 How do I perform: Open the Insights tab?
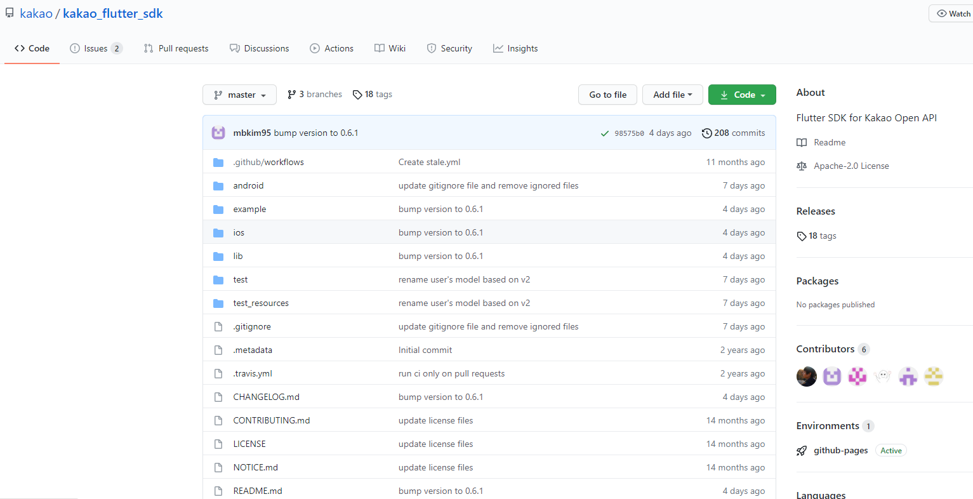pos(515,48)
